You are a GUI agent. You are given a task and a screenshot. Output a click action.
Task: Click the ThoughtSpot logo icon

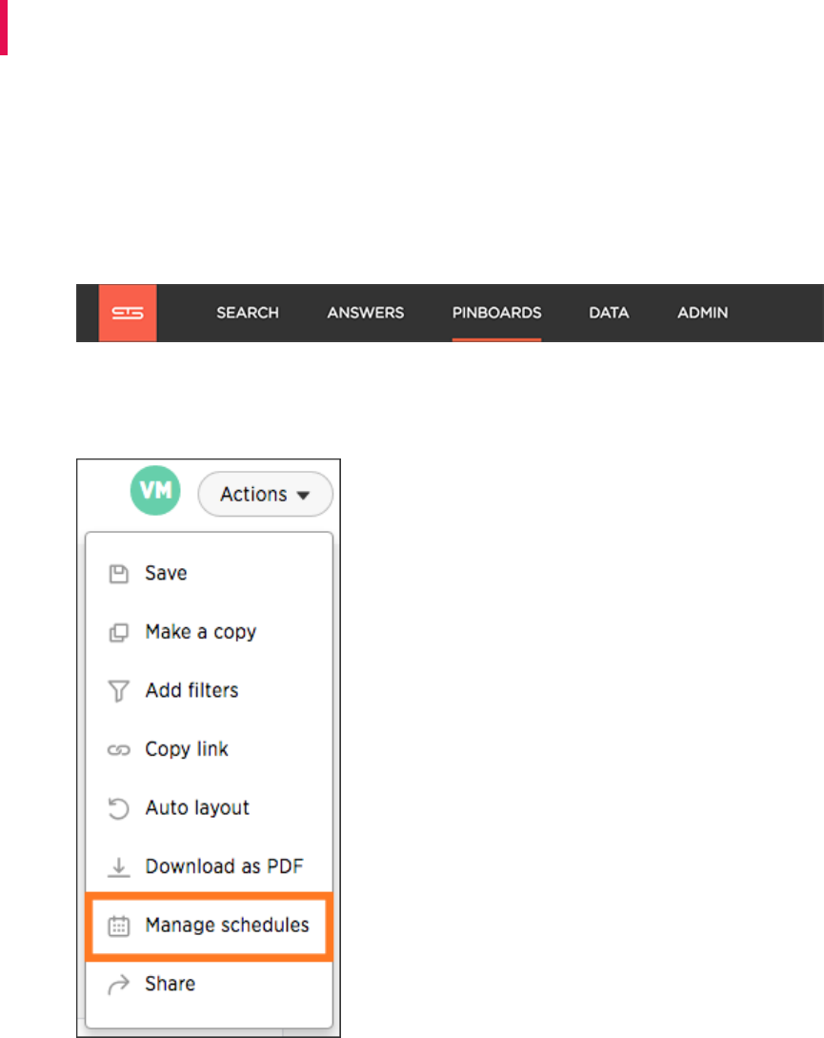coord(128,314)
